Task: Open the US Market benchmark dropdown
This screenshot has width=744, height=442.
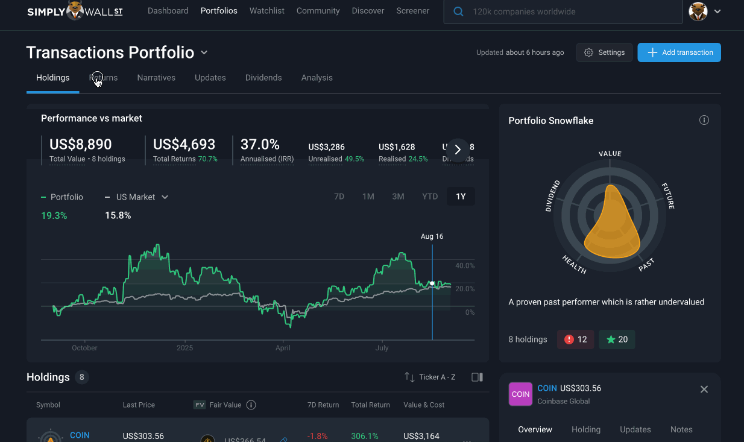Action: 136,197
